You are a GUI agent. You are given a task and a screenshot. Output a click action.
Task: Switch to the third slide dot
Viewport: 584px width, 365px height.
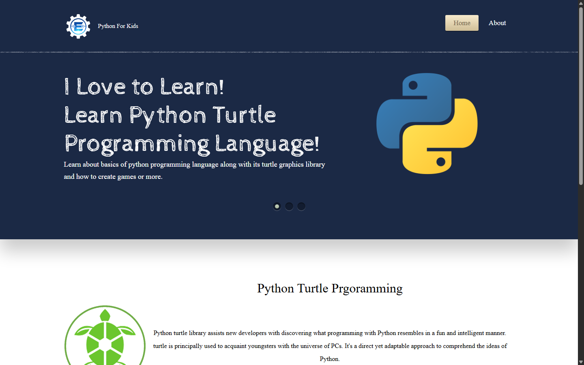point(301,206)
